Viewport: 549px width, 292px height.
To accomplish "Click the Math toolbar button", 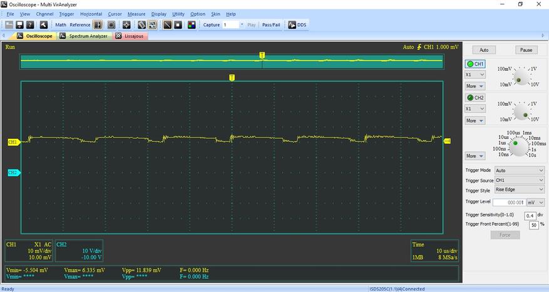I will click(x=61, y=25).
